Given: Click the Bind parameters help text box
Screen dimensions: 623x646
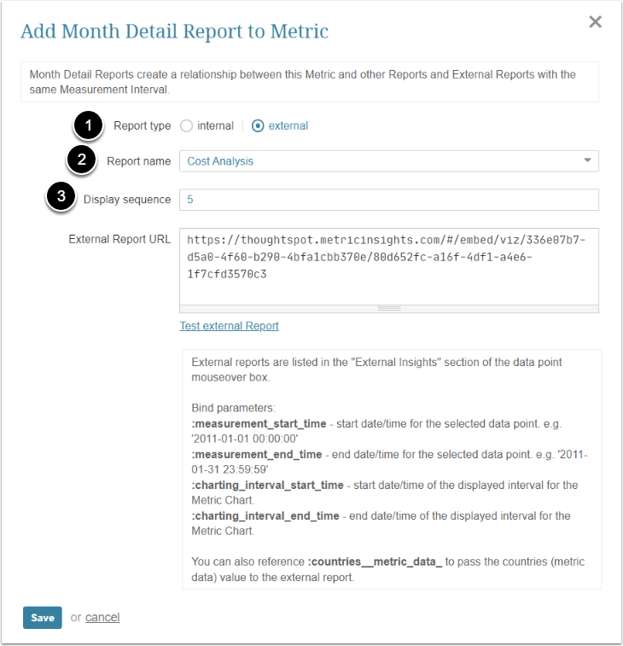Looking at the screenshot, I should click(391, 468).
